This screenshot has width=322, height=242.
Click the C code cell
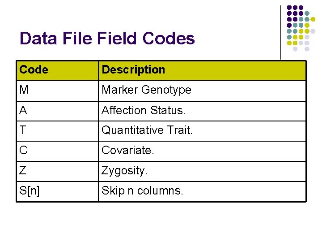[x=57, y=151]
